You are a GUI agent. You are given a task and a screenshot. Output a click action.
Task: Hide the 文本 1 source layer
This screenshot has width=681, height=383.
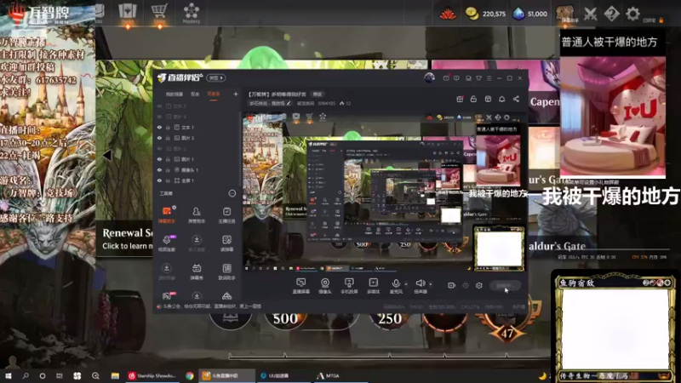coord(159,127)
